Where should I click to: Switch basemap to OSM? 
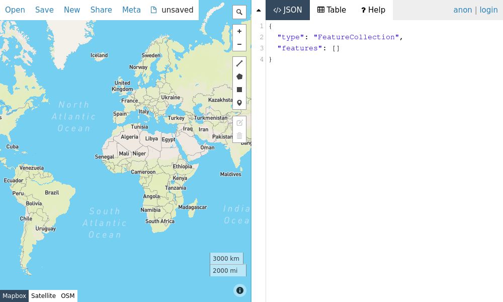[67, 296]
